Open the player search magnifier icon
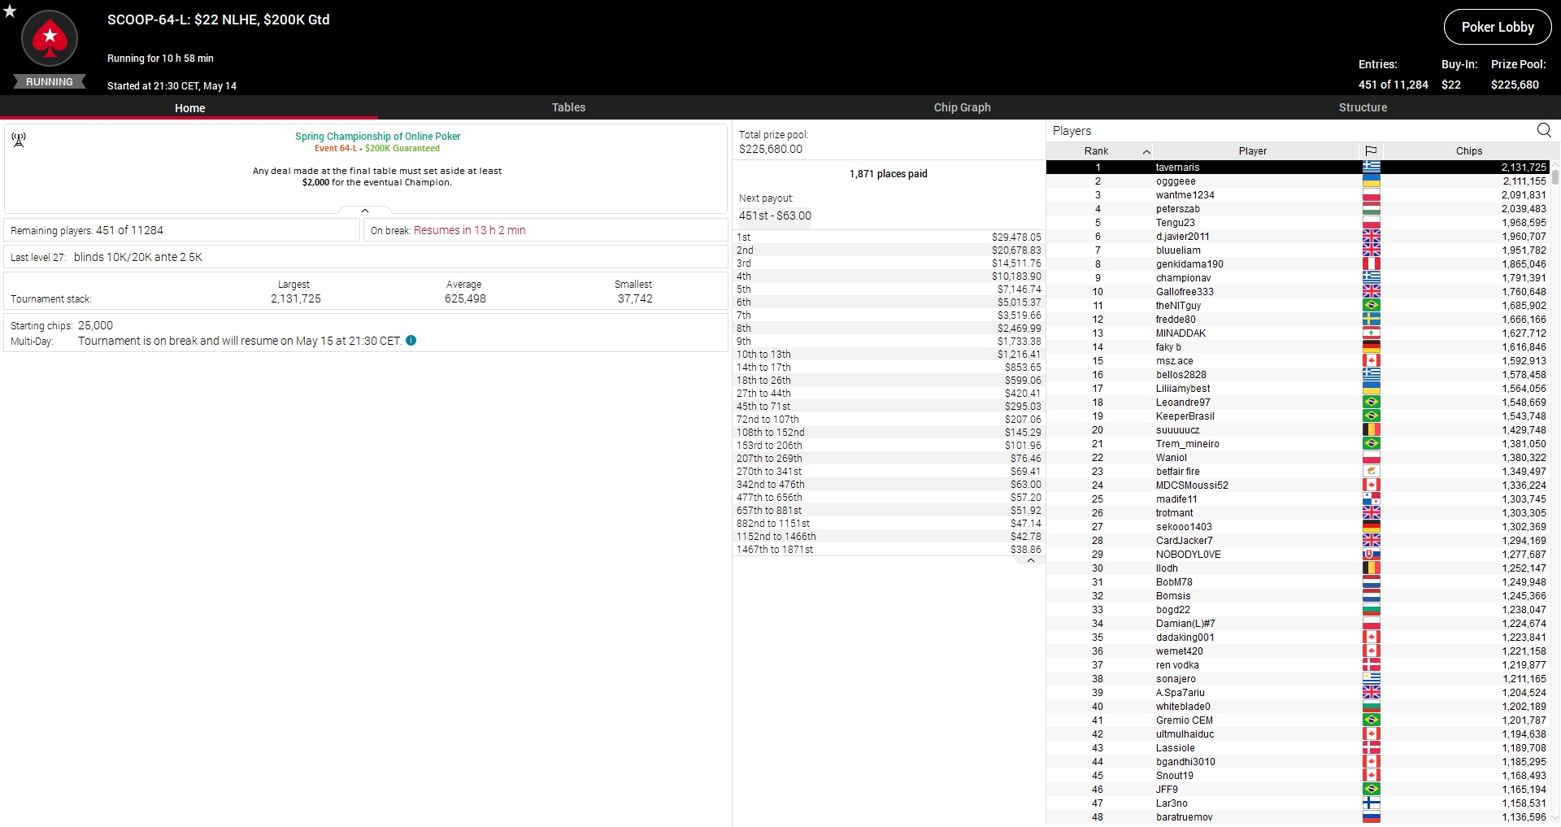This screenshot has height=827, width=1561. (x=1544, y=130)
